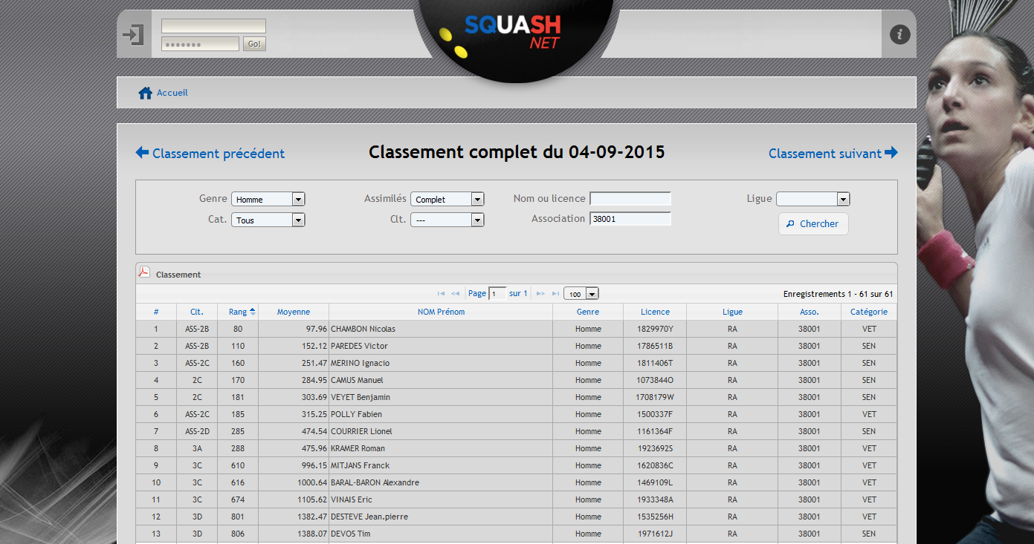Click moyenne value 284.95
The height and width of the screenshot is (544, 1034).
[314, 380]
